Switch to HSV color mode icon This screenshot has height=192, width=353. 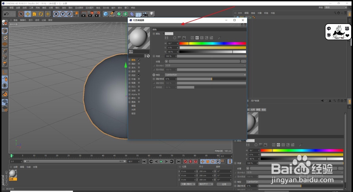coord(197,38)
